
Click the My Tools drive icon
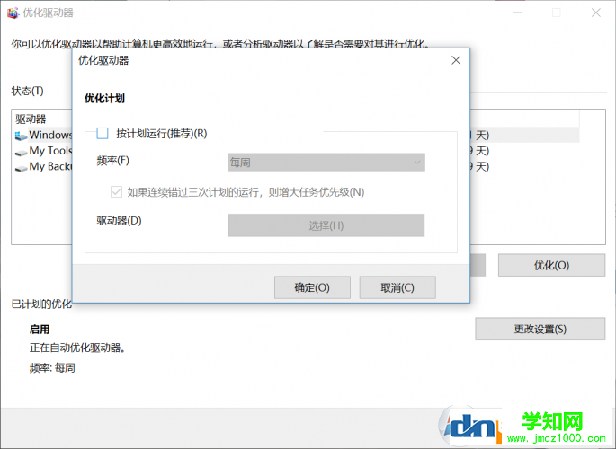21,152
